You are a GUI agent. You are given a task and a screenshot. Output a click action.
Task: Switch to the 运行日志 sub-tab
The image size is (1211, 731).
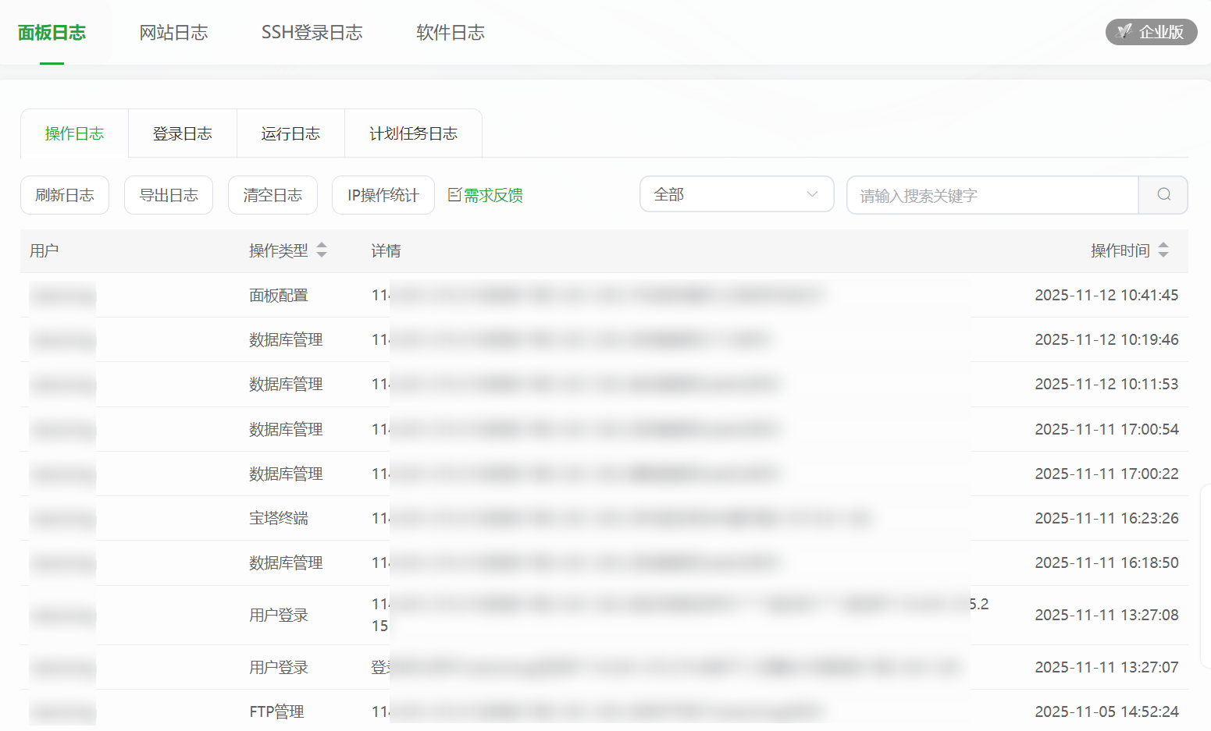tap(290, 133)
